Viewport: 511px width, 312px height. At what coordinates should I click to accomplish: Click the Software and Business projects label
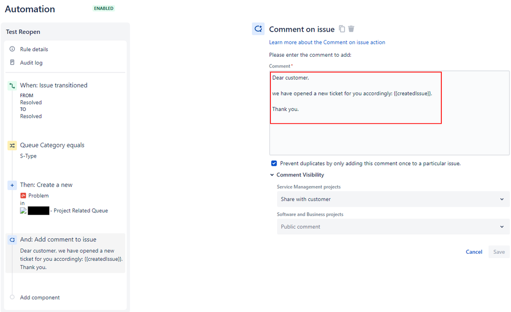(310, 214)
